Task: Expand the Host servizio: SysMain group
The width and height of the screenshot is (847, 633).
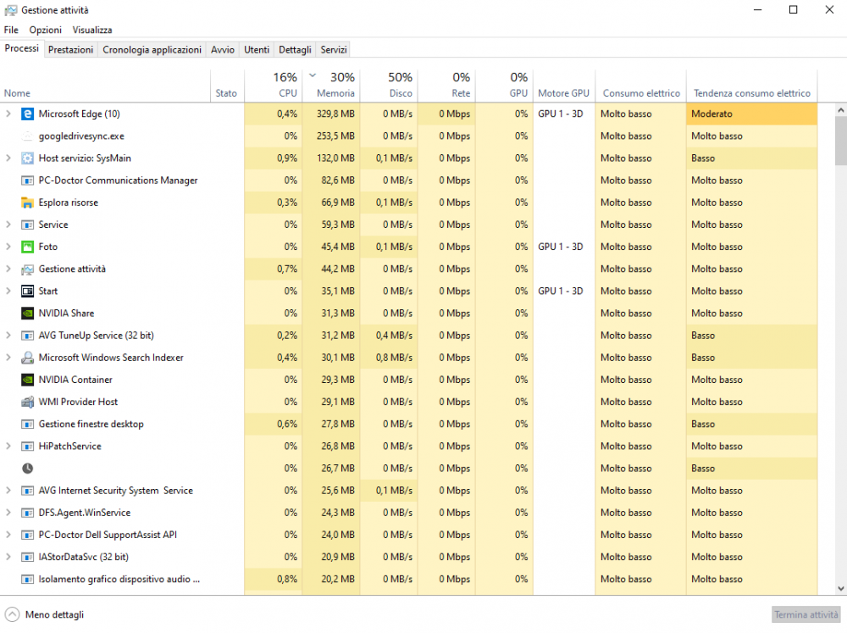Action: tap(8, 158)
